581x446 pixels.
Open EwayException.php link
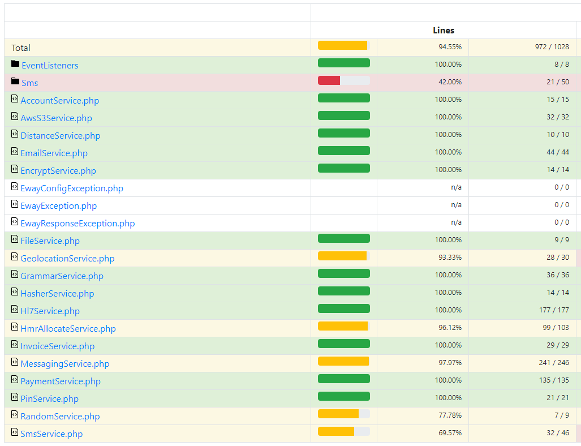(58, 206)
